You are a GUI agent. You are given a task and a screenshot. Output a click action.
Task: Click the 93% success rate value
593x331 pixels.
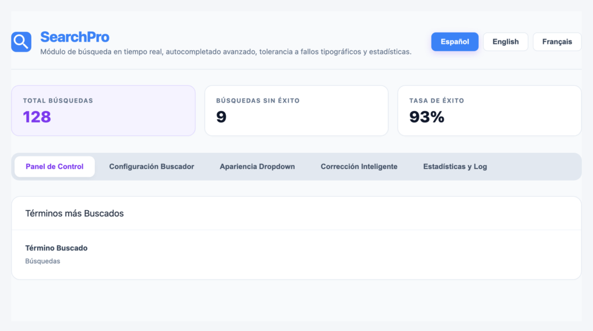pyautogui.click(x=427, y=117)
